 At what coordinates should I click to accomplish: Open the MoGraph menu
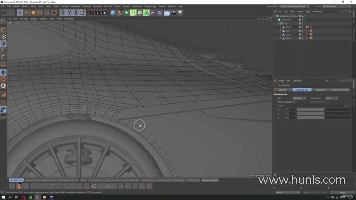(75, 6)
